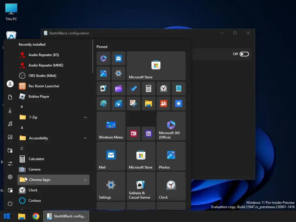Open the purple Calendar small tile

[x=149, y=134]
